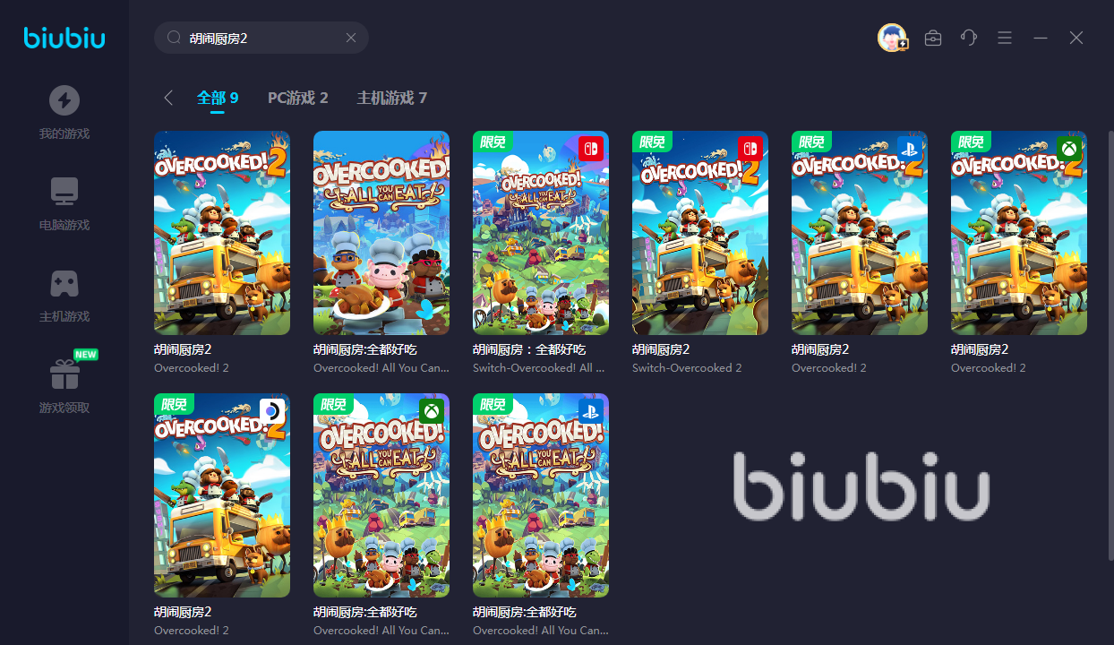
Task: Click the customer service headset icon
Action: pos(969,38)
